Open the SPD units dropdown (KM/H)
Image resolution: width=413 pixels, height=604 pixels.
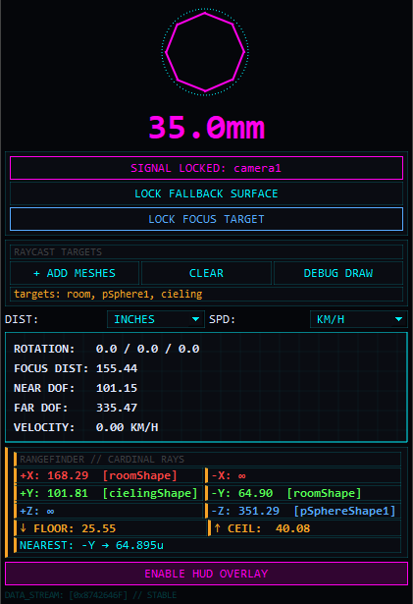click(x=359, y=319)
